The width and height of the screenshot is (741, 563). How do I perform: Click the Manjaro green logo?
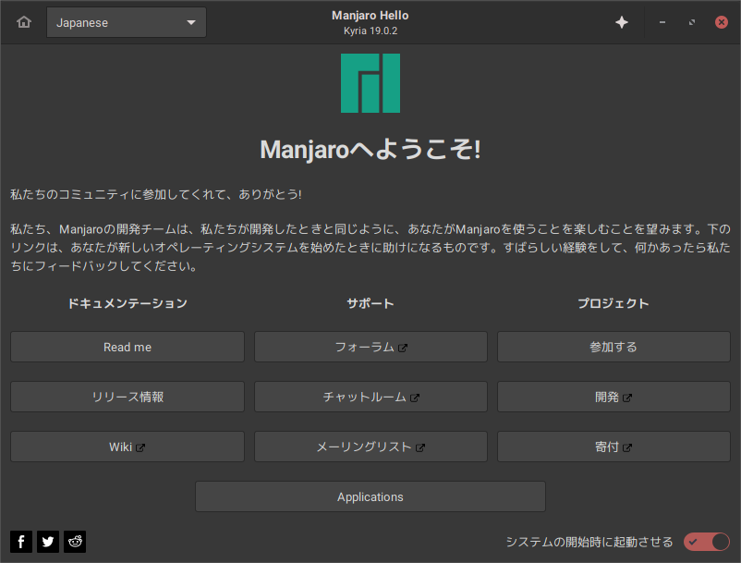[x=370, y=83]
